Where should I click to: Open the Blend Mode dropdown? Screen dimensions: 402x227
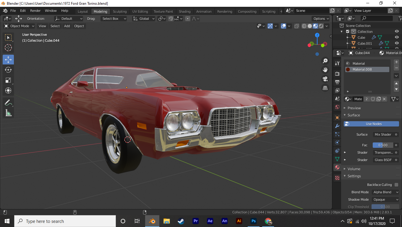click(385, 192)
